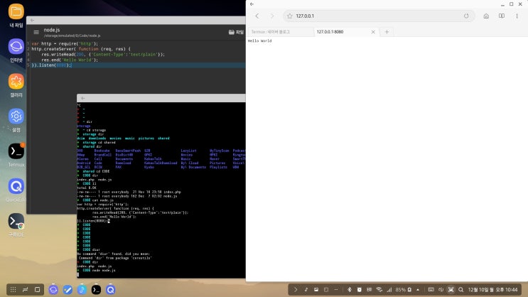528x297 pixels.
Task: Open the Settings gear desktop icon
Action: click(16, 117)
